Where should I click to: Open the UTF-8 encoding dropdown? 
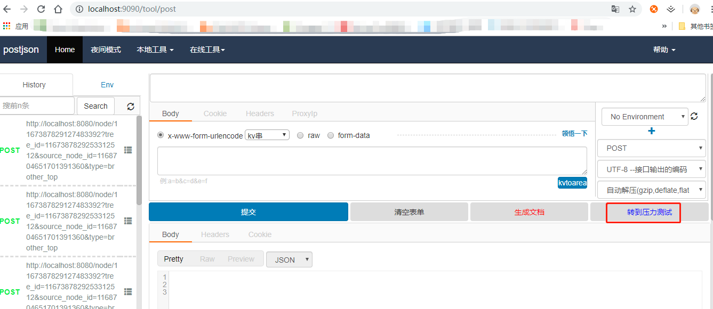pos(652,169)
